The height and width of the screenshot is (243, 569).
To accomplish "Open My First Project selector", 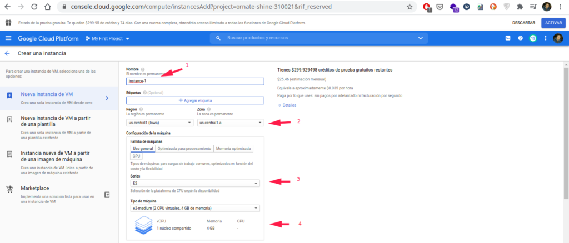I will click(x=107, y=38).
